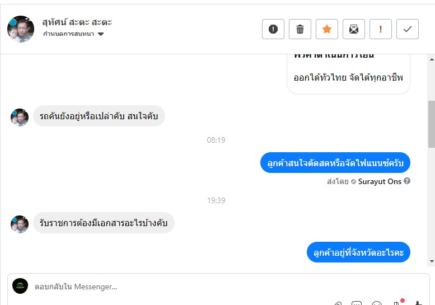
Task: Click the help icon beside Surayut Ons
Action: click(x=407, y=181)
